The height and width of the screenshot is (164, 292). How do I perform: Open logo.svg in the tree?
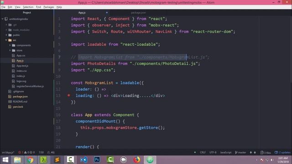pyautogui.click(x=21, y=81)
